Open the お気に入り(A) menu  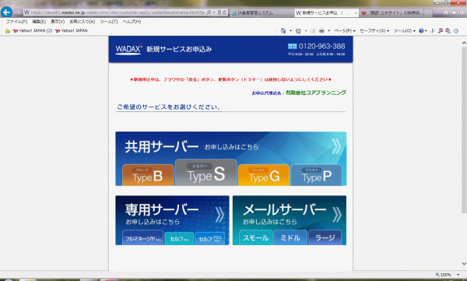pos(83,22)
